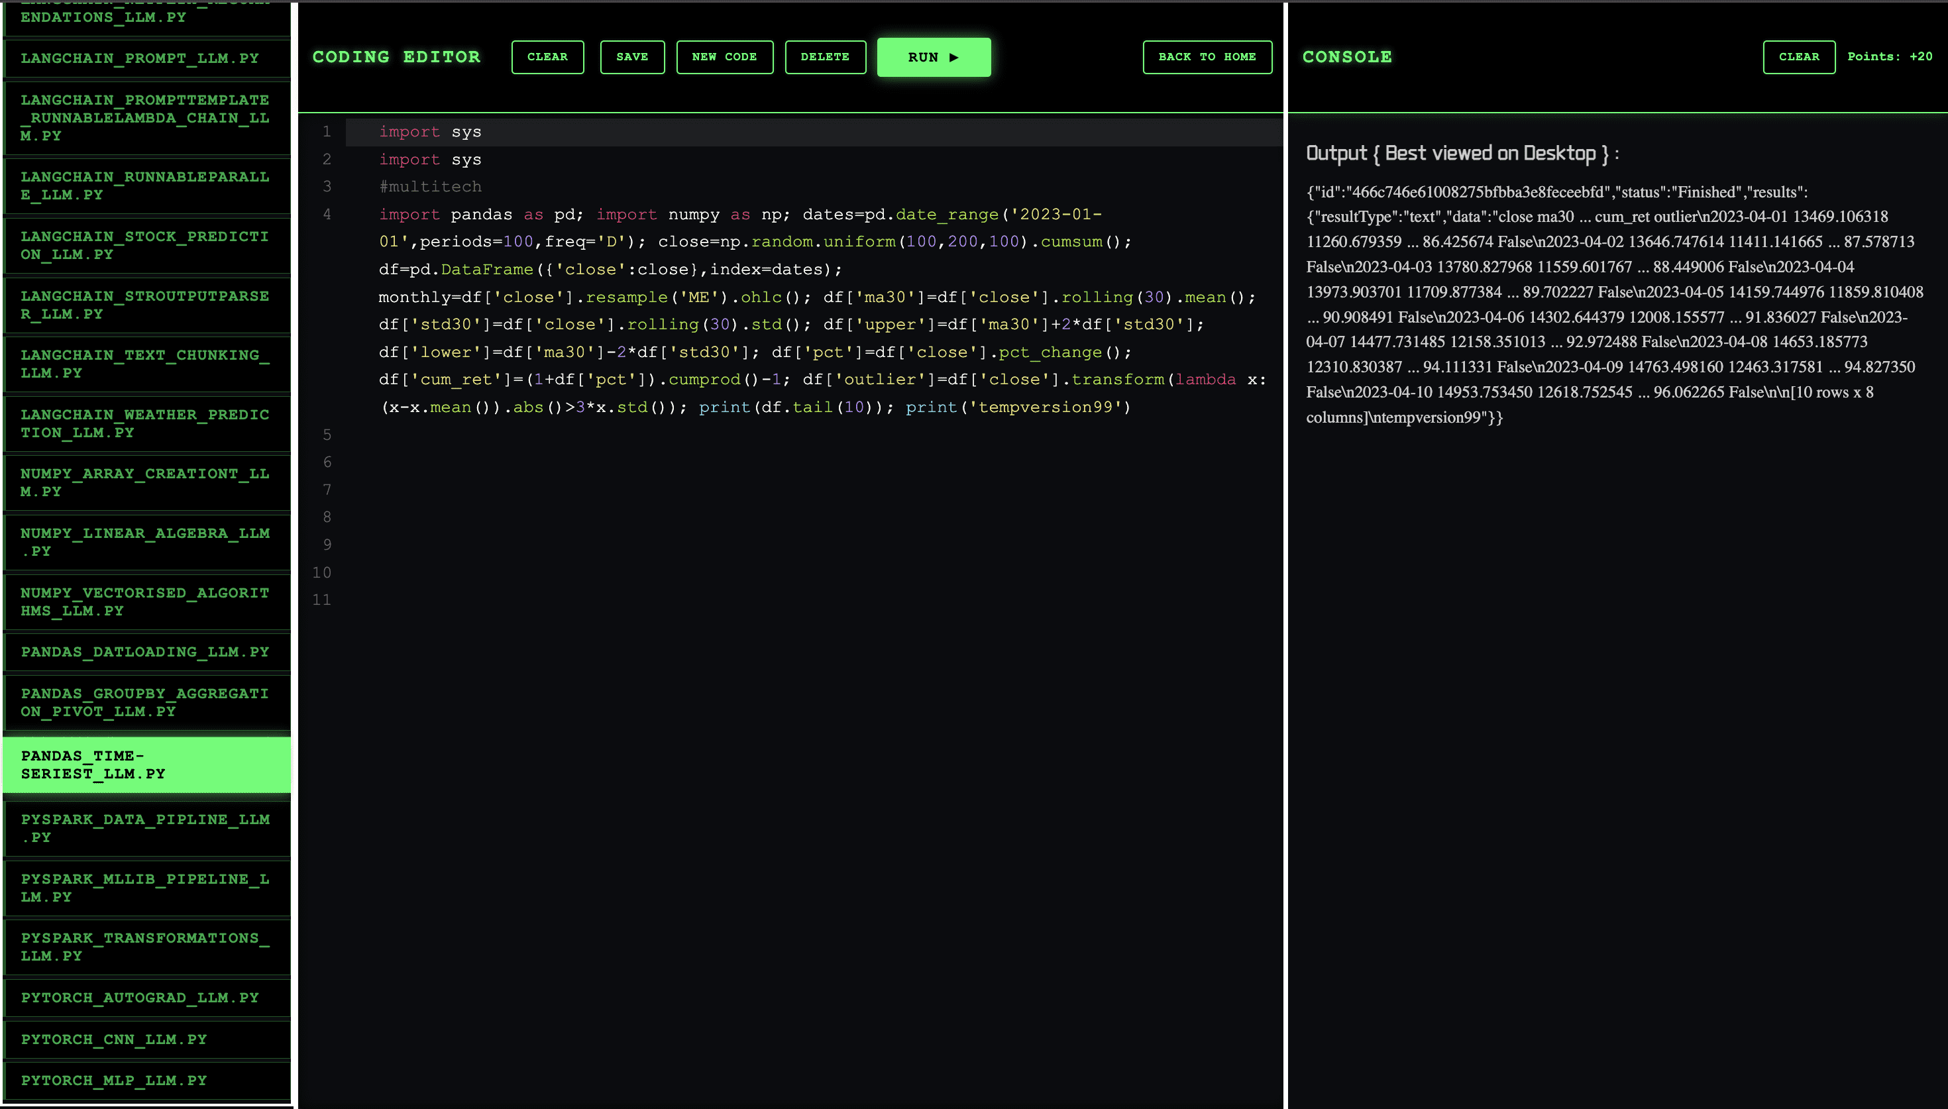Delete the current file

[x=825, y=57]
